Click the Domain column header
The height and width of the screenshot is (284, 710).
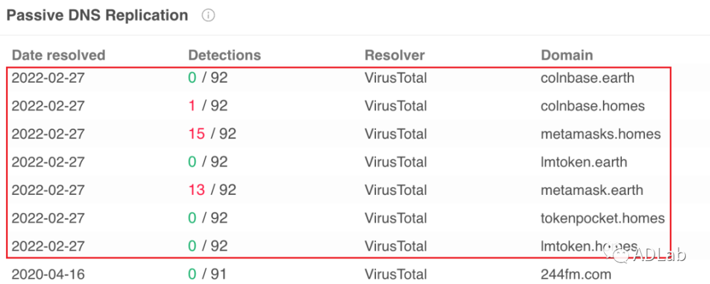pos(567,55)
